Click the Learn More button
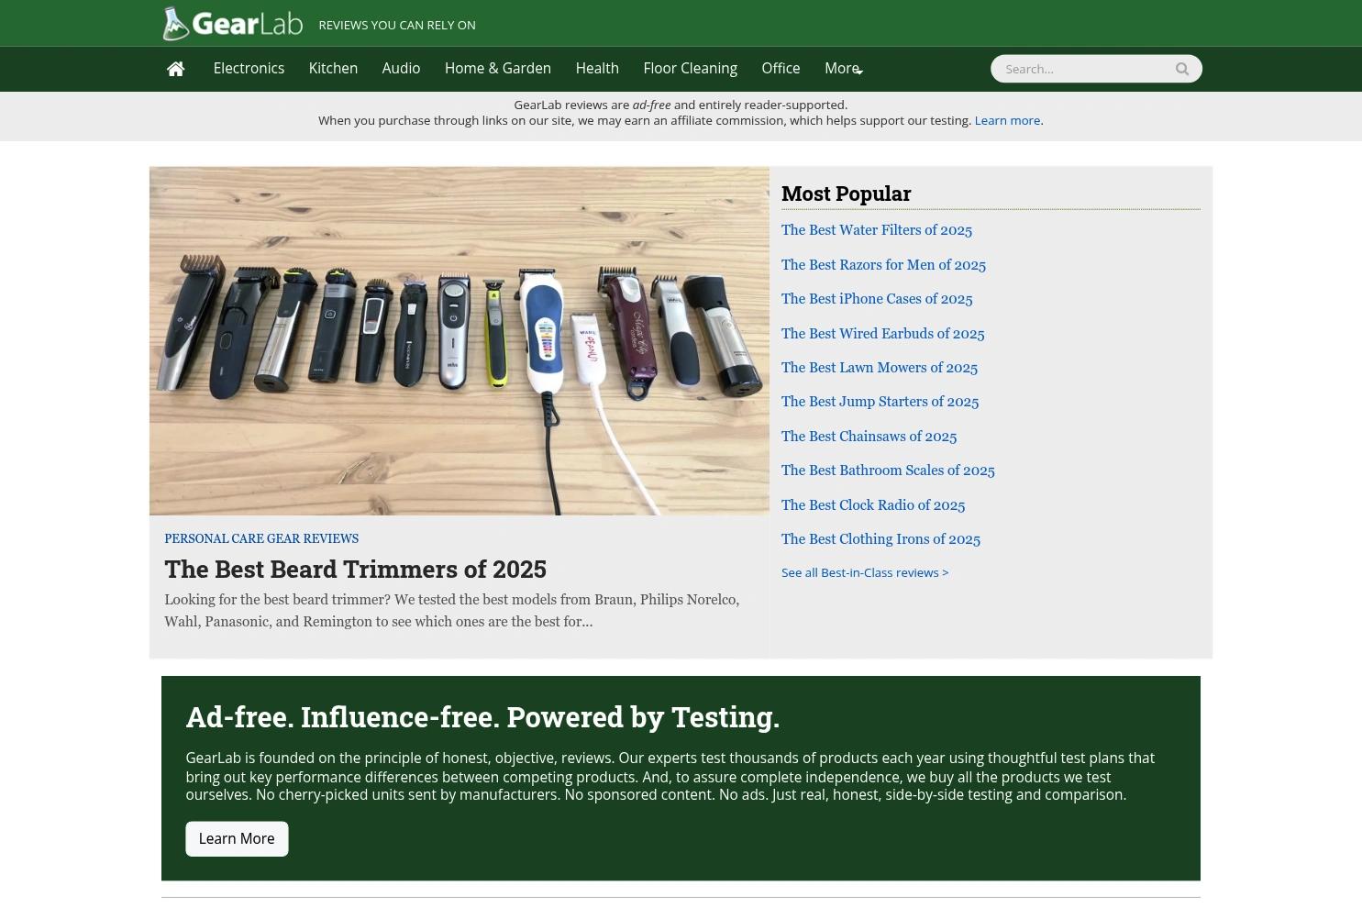 pyautogui.click(x=237, y=838)
